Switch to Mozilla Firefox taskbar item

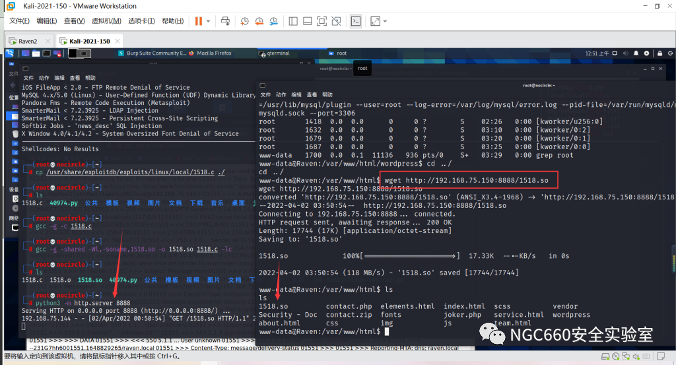pos(211,53)
